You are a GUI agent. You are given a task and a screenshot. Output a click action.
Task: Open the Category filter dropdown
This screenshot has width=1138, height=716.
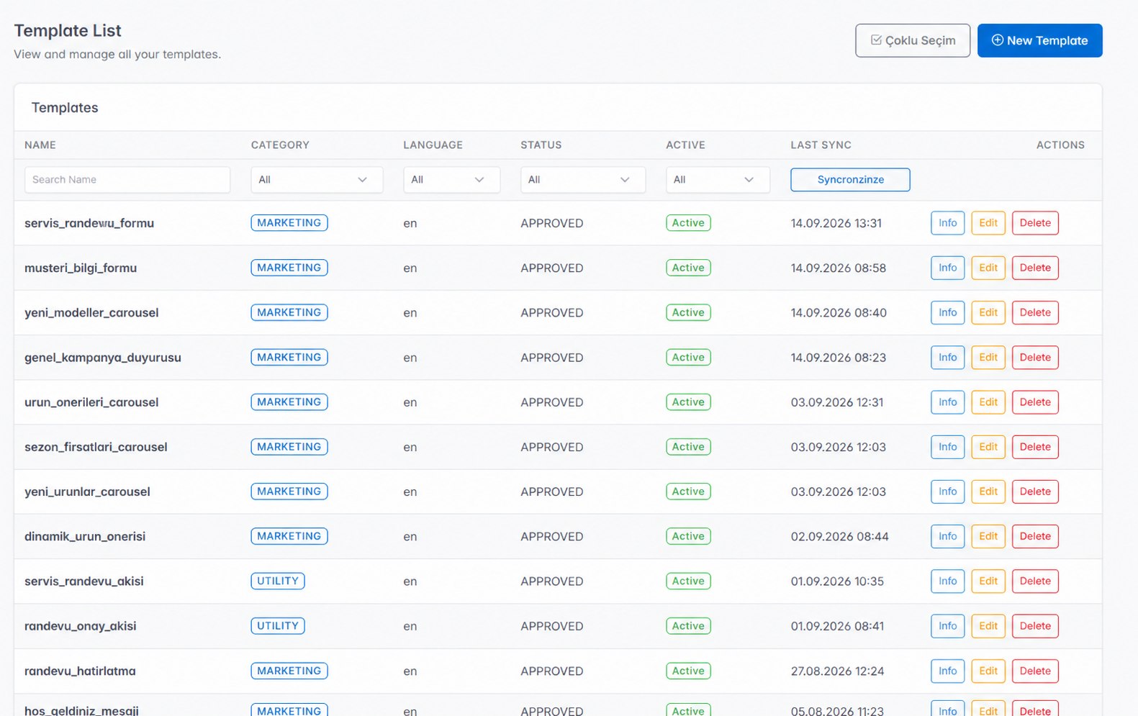click(x=317, y=179)
